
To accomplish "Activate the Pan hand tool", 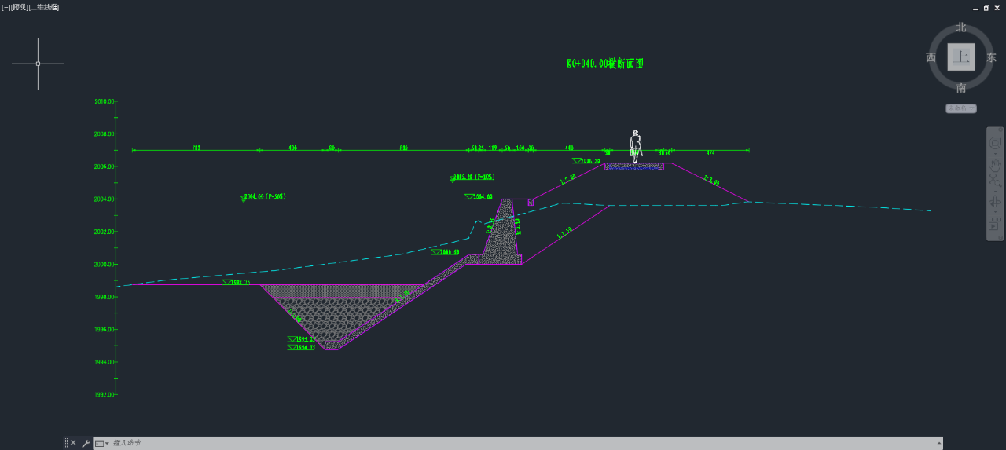I will (x=995, y=165).
